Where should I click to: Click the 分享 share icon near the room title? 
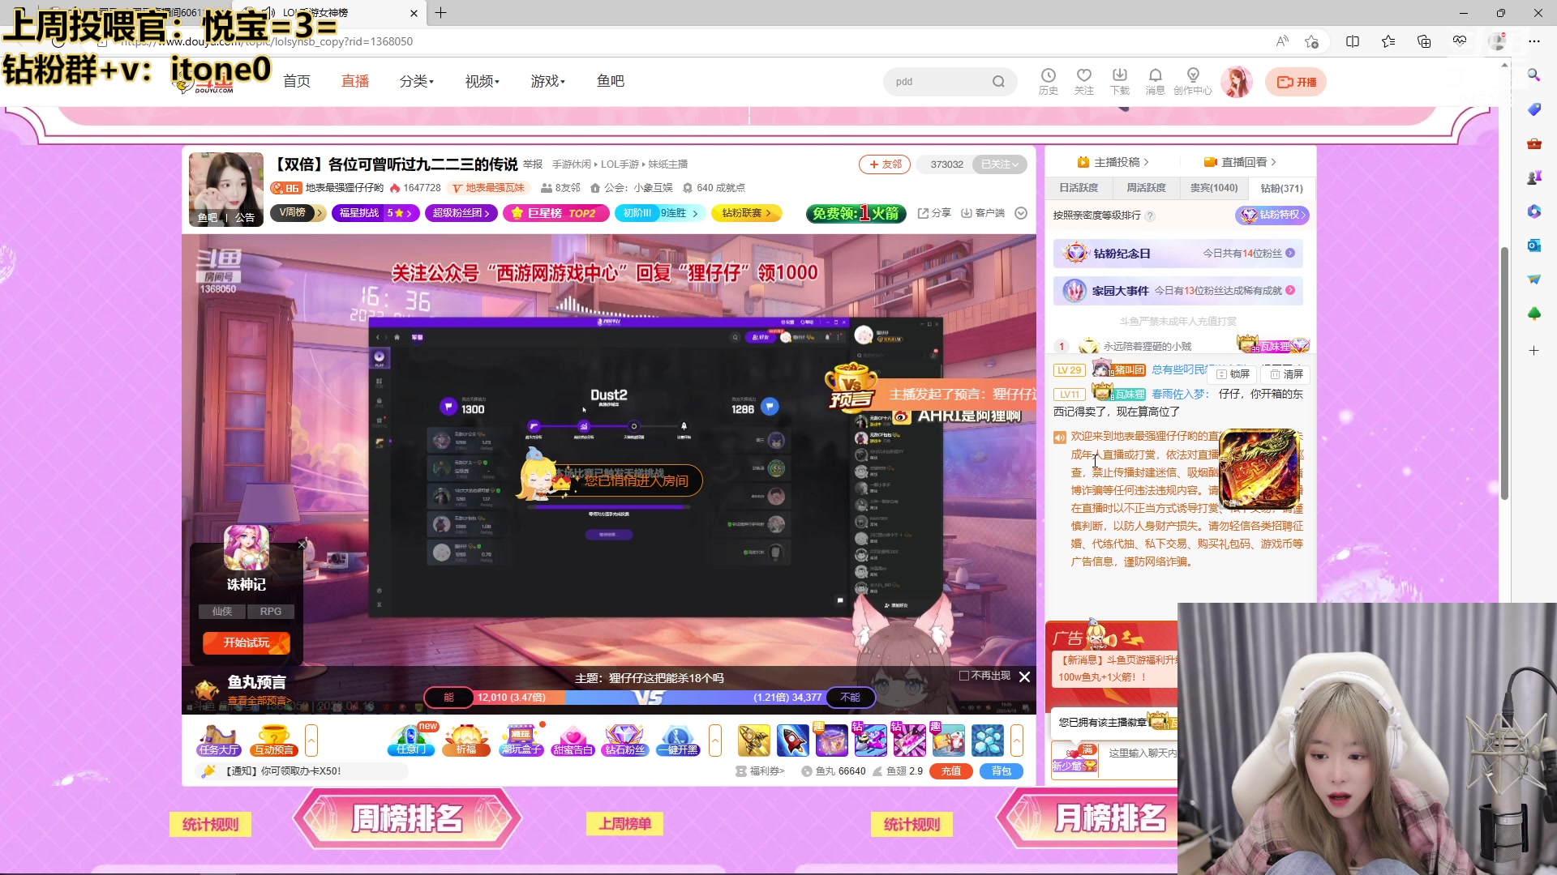[934, 212]
